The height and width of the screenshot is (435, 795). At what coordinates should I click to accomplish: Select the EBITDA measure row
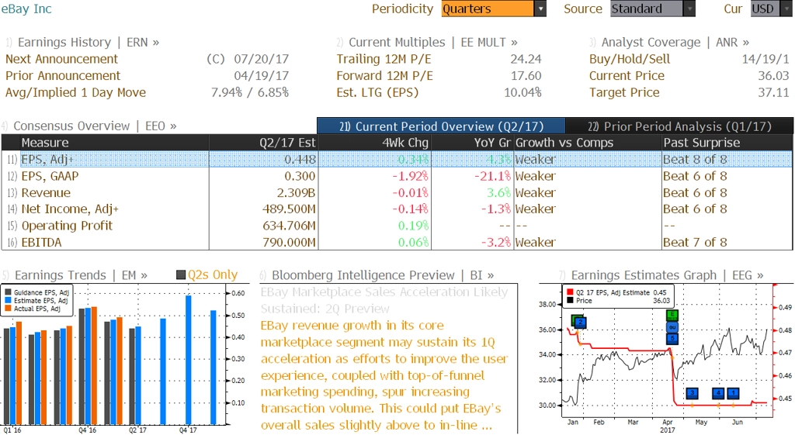click(397, 242)
